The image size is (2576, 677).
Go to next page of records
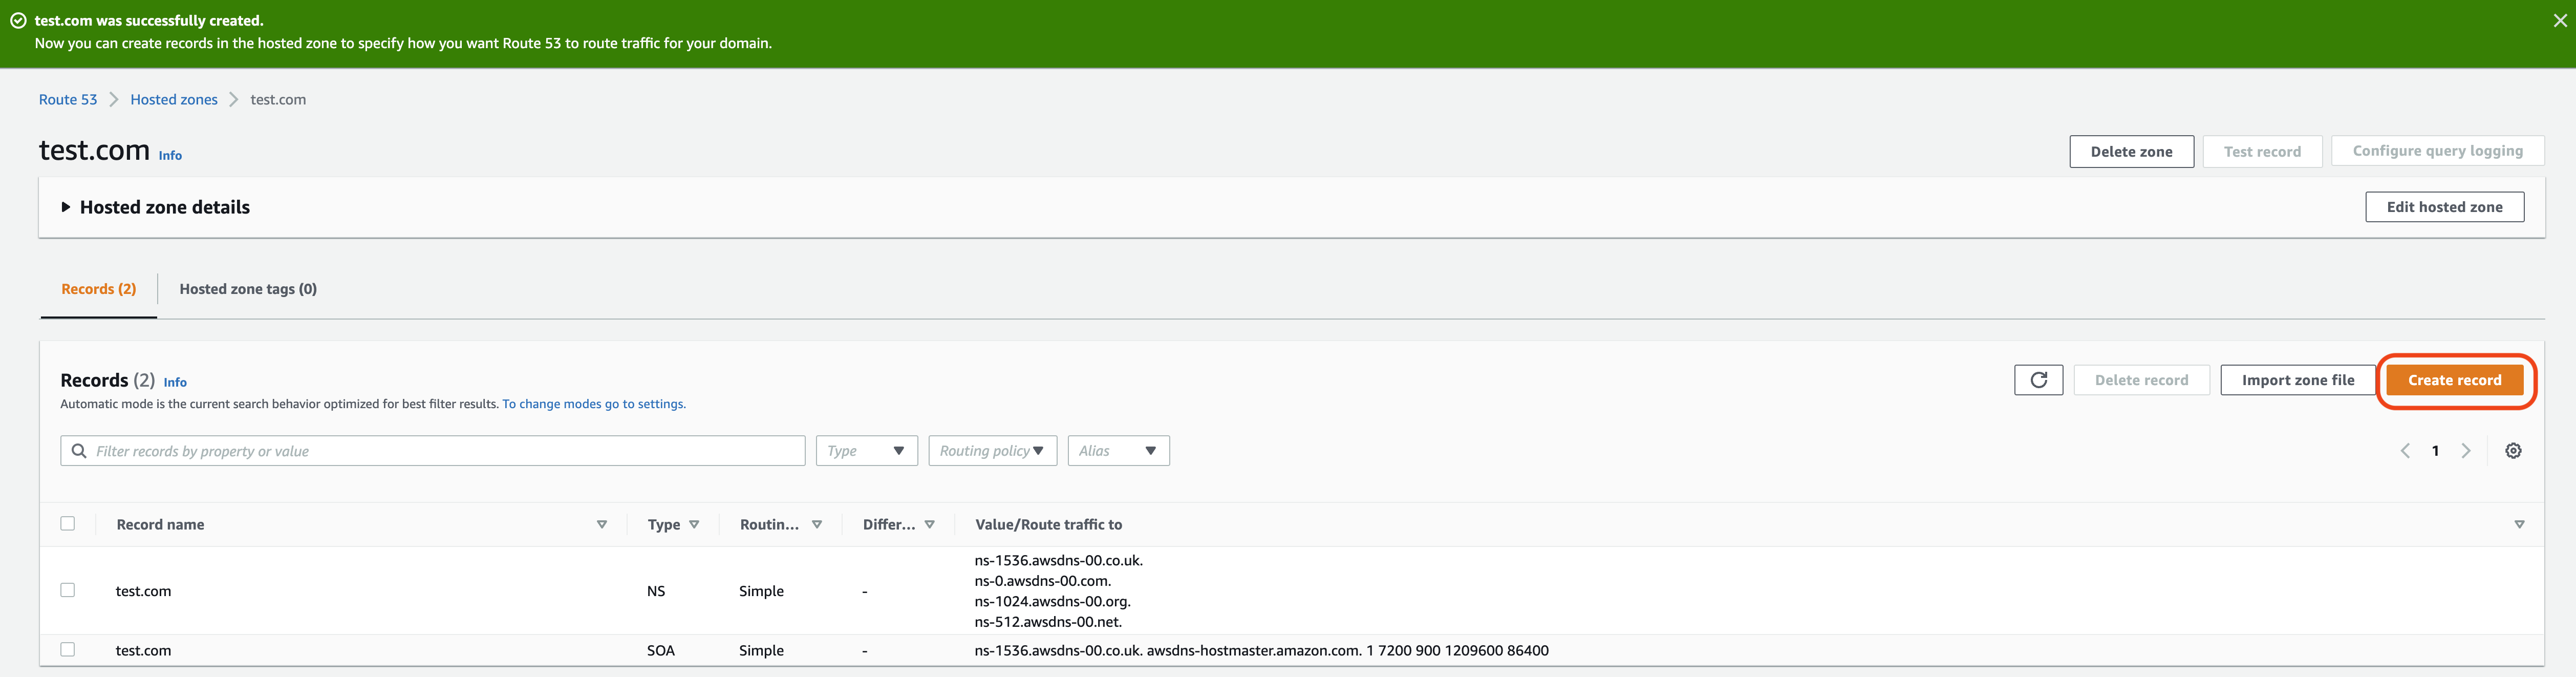2465,451
